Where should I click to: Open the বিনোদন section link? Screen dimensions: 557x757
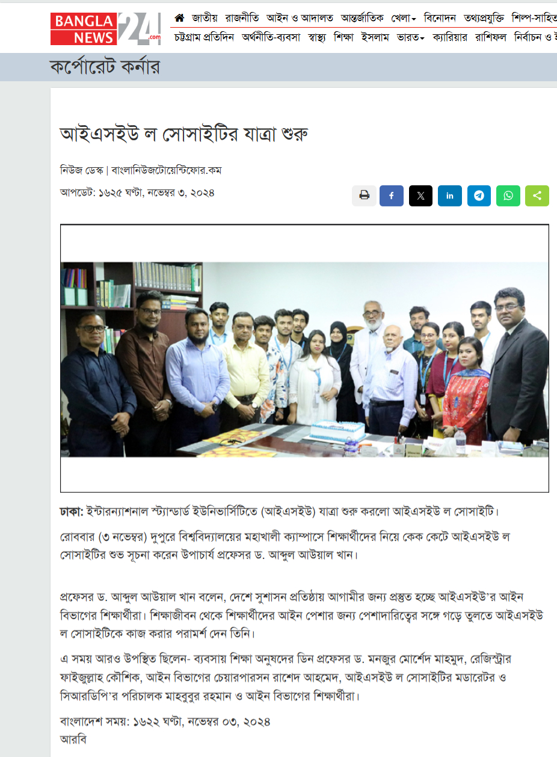coord(440,18)
